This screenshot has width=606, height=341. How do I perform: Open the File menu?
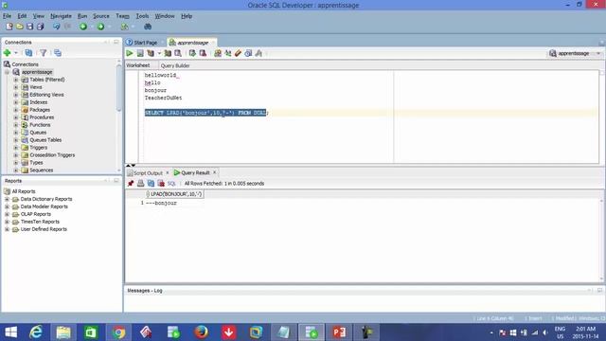coord(7,16)
